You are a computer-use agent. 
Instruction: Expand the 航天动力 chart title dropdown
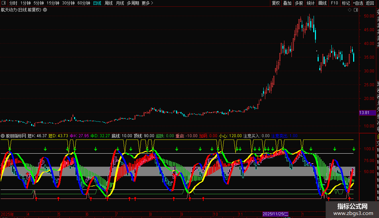[x=45, y=10]
